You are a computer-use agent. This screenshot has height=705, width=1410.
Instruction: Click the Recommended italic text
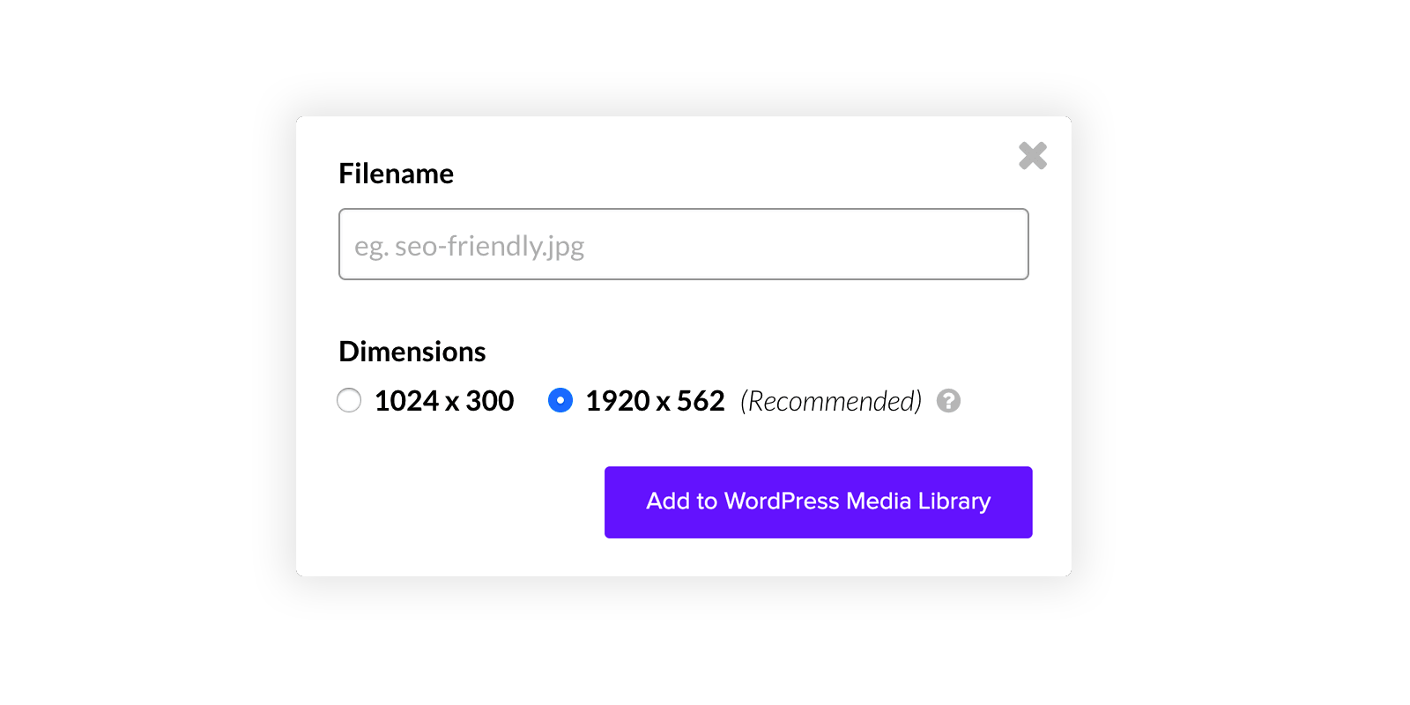point(829,401)
